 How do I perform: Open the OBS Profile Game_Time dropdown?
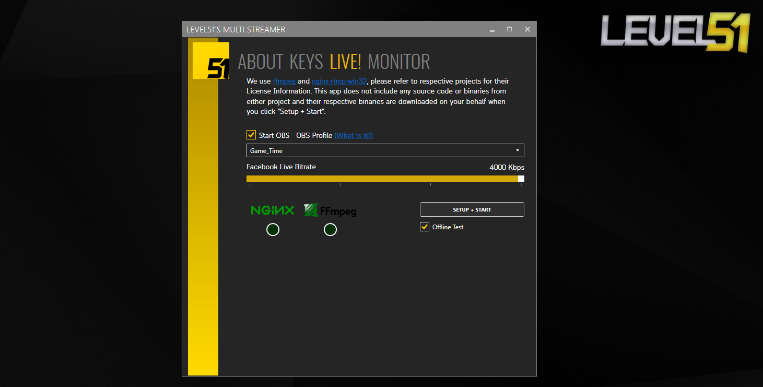(x=385, y=150)
